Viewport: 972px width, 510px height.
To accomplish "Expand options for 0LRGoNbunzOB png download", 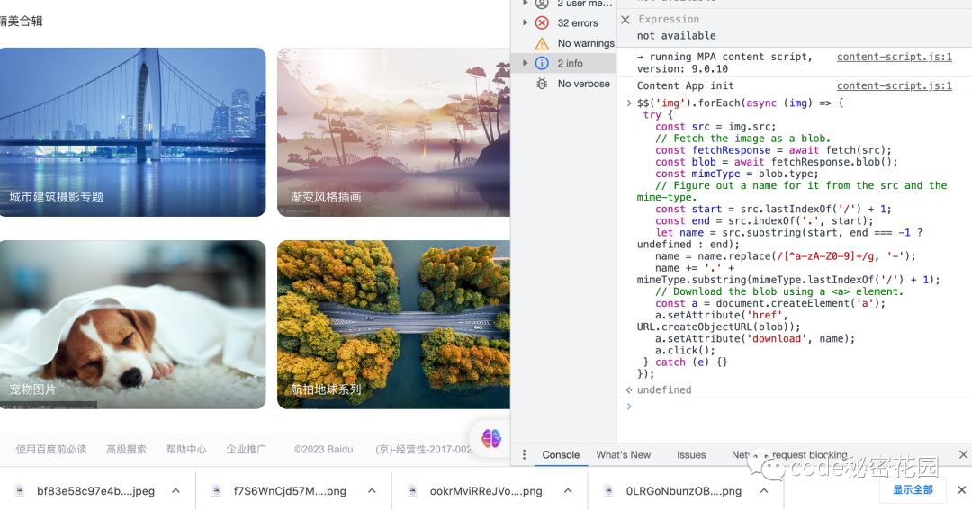I will [x=764, y=491].
